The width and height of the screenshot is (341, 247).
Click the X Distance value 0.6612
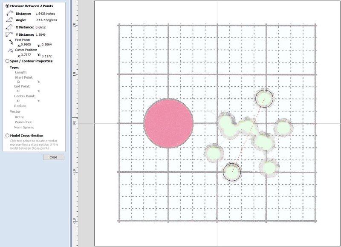(40, 27)
